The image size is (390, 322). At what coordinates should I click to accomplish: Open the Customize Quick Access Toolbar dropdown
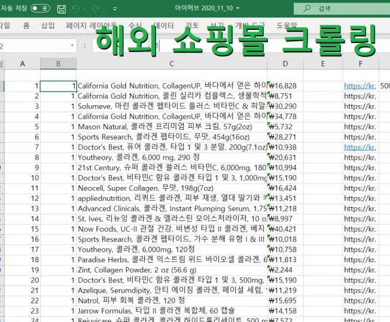point(115,9)
